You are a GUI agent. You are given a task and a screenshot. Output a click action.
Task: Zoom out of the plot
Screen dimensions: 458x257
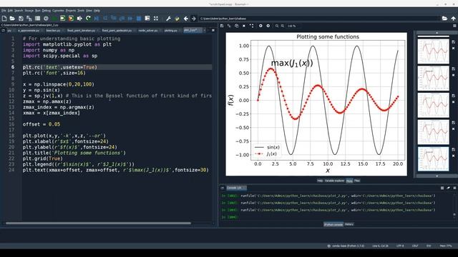[x=277, y=26]
